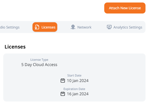Click the Licenses section heading
This screenshot has width=147, height=103.
tap(15, 47)
